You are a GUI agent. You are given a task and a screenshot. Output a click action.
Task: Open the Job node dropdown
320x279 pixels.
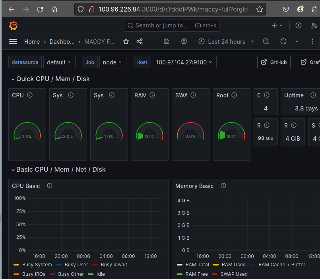(112, 62)
